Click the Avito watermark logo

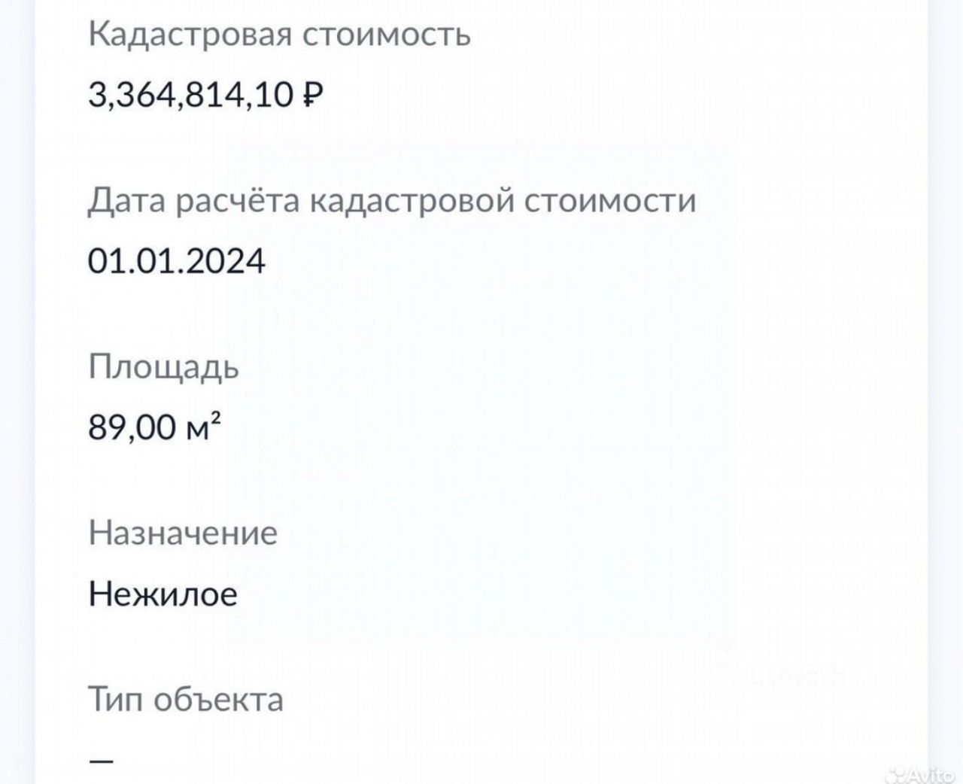pos(919,773)
